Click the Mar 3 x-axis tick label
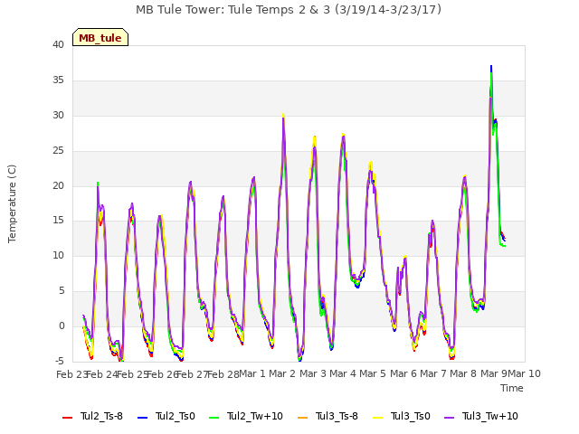579x434 pixels. [313, 373]
